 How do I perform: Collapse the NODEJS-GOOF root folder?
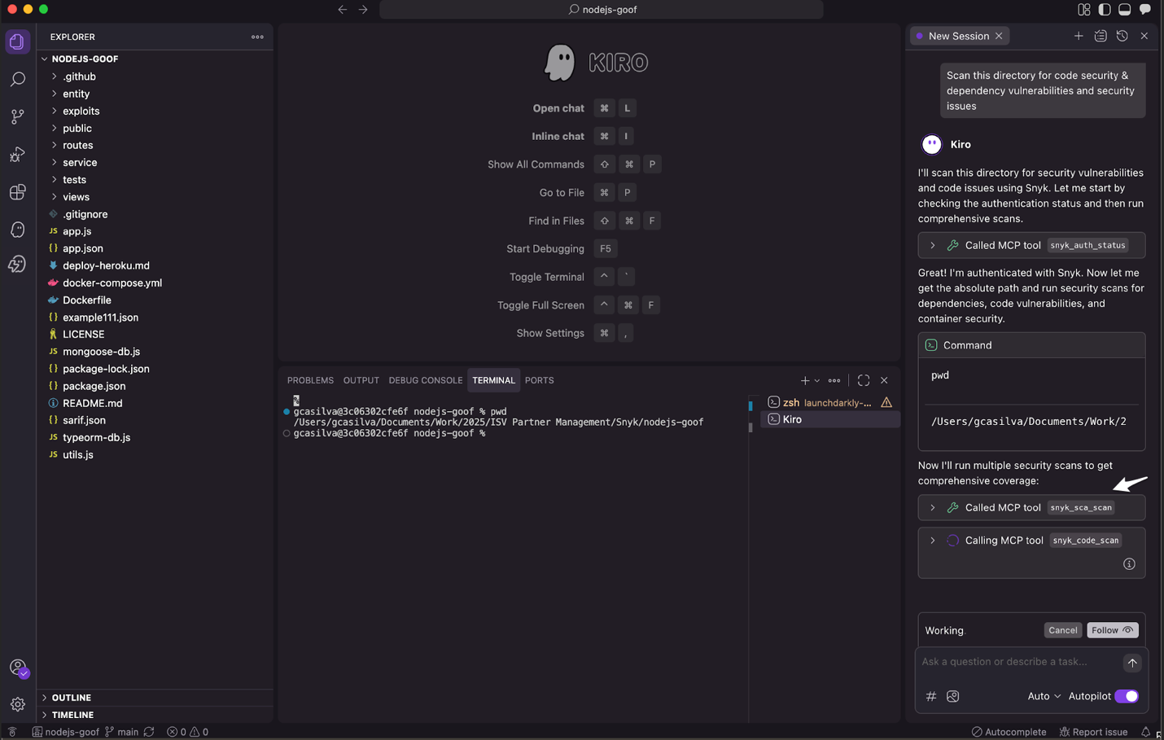[x=155, y=59]
